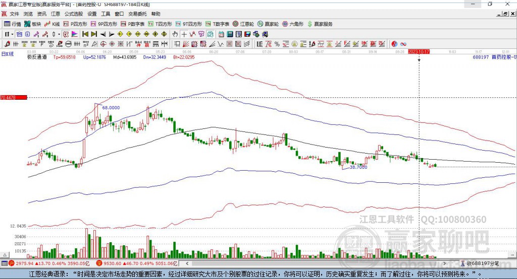The width and height of the screenshot is (517, 279).
Task: Open the 六角形 hexagon tool
Action: tap(293, 24)
